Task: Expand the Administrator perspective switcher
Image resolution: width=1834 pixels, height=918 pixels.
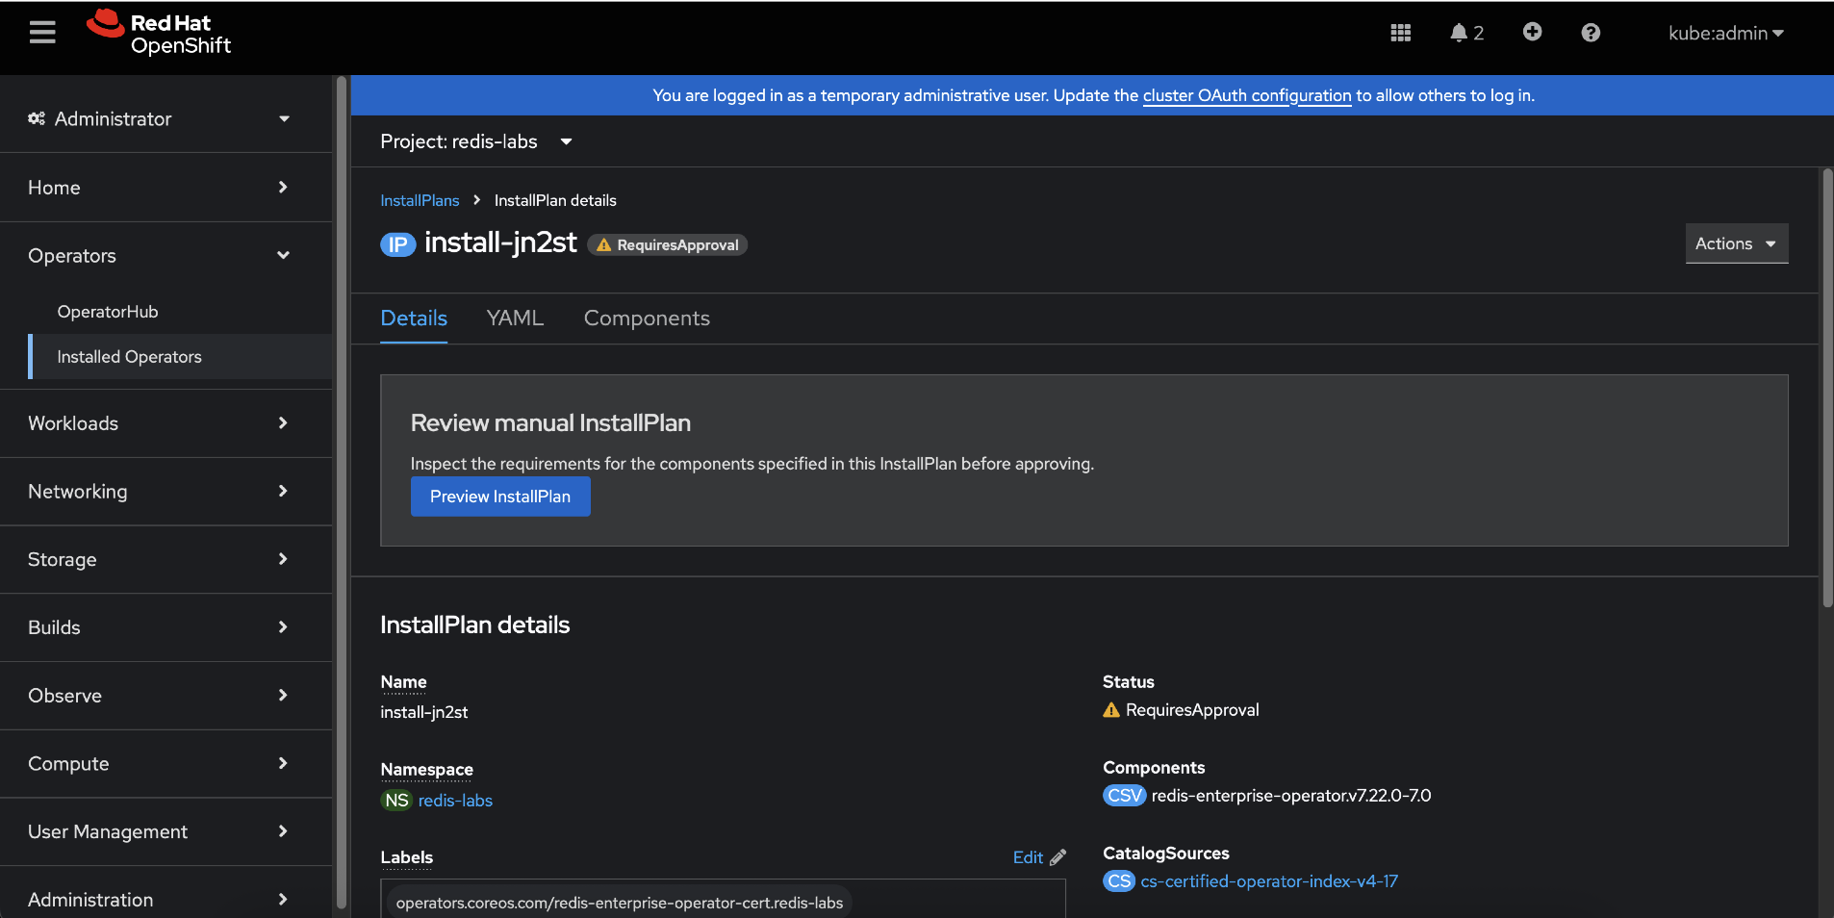Action: pos(160,118)
